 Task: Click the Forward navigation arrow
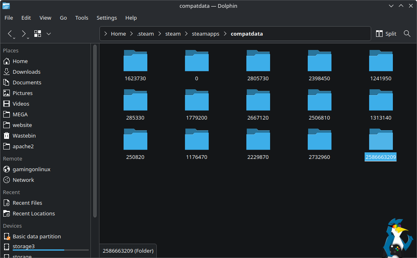coord(23,34)
